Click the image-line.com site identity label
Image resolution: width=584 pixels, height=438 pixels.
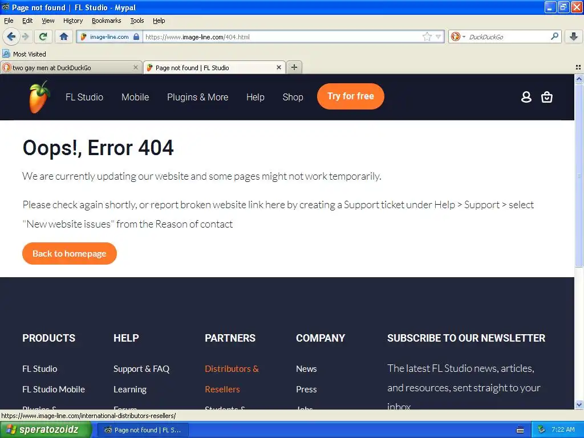tap(109, 37)
